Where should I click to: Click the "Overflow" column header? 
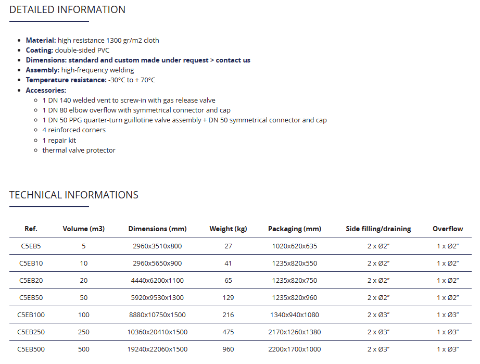(x=448, y=229)
